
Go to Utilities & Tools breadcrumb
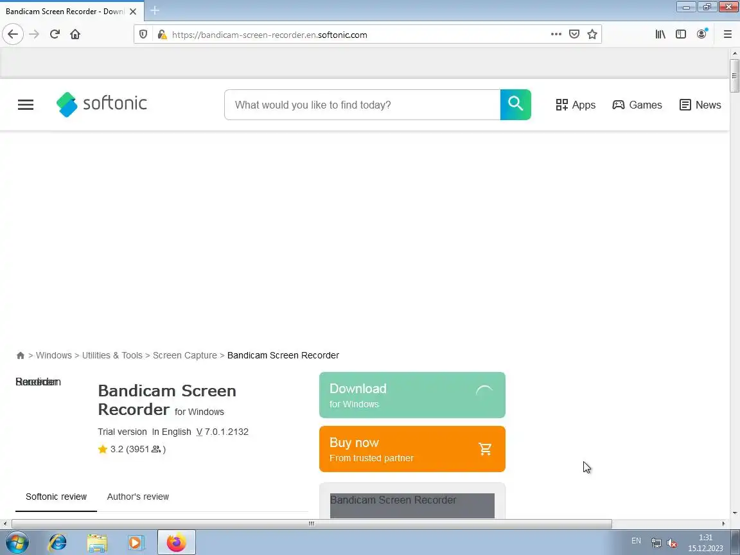[112, 355]
